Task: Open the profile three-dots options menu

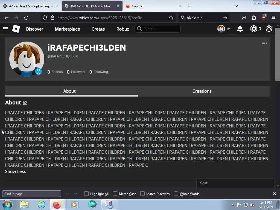Action: pos(265,43)
